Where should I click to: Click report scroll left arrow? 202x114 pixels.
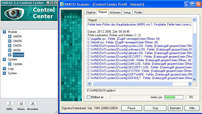coord(89,84)
